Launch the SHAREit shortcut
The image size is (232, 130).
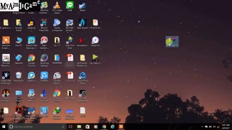pos(44,77)
